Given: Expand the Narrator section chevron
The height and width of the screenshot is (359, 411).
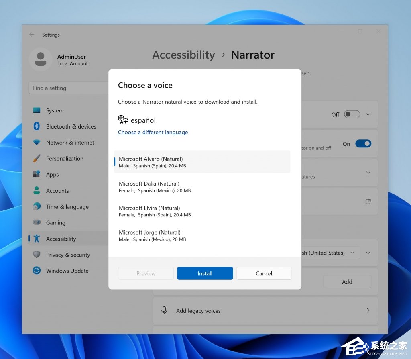Looking at the screenshot, I should (x=368, y=114).
